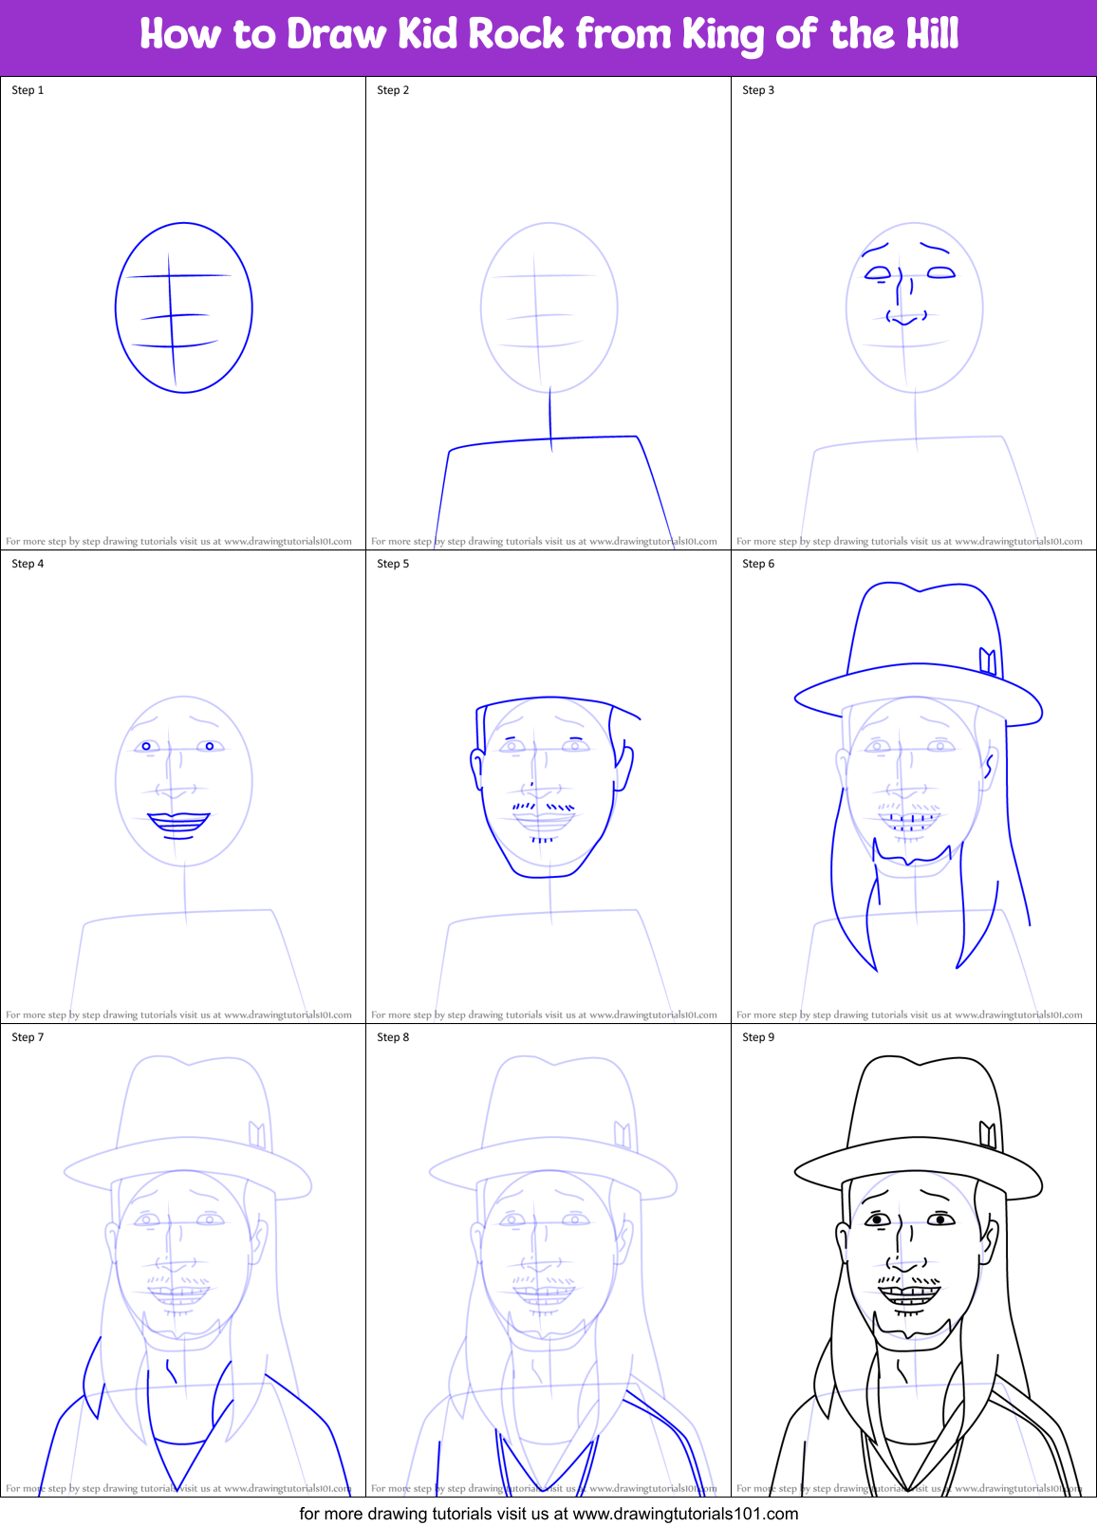This screenshot has height=1526, width=1097.
Task: Select the Step 9 label
Action: pos(758,1037)
